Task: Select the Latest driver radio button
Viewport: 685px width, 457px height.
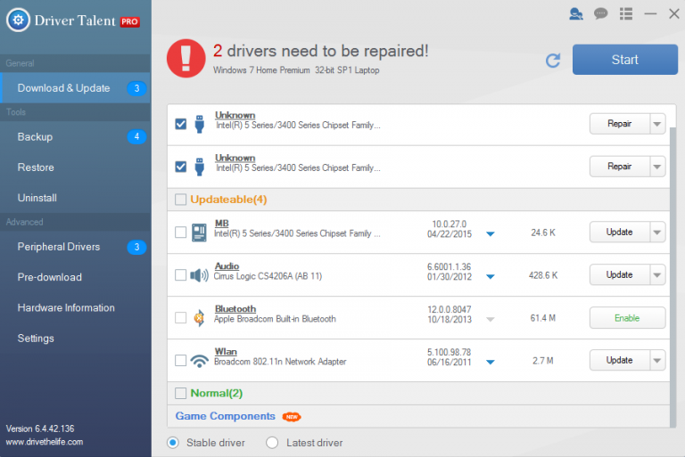Action: coord(272,443)
